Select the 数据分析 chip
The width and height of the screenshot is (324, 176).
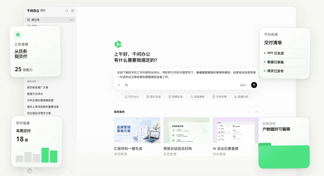(x=241, y=97)
